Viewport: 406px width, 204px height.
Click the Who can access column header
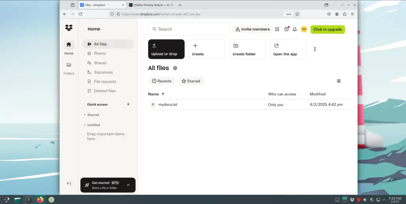[282, 94]
